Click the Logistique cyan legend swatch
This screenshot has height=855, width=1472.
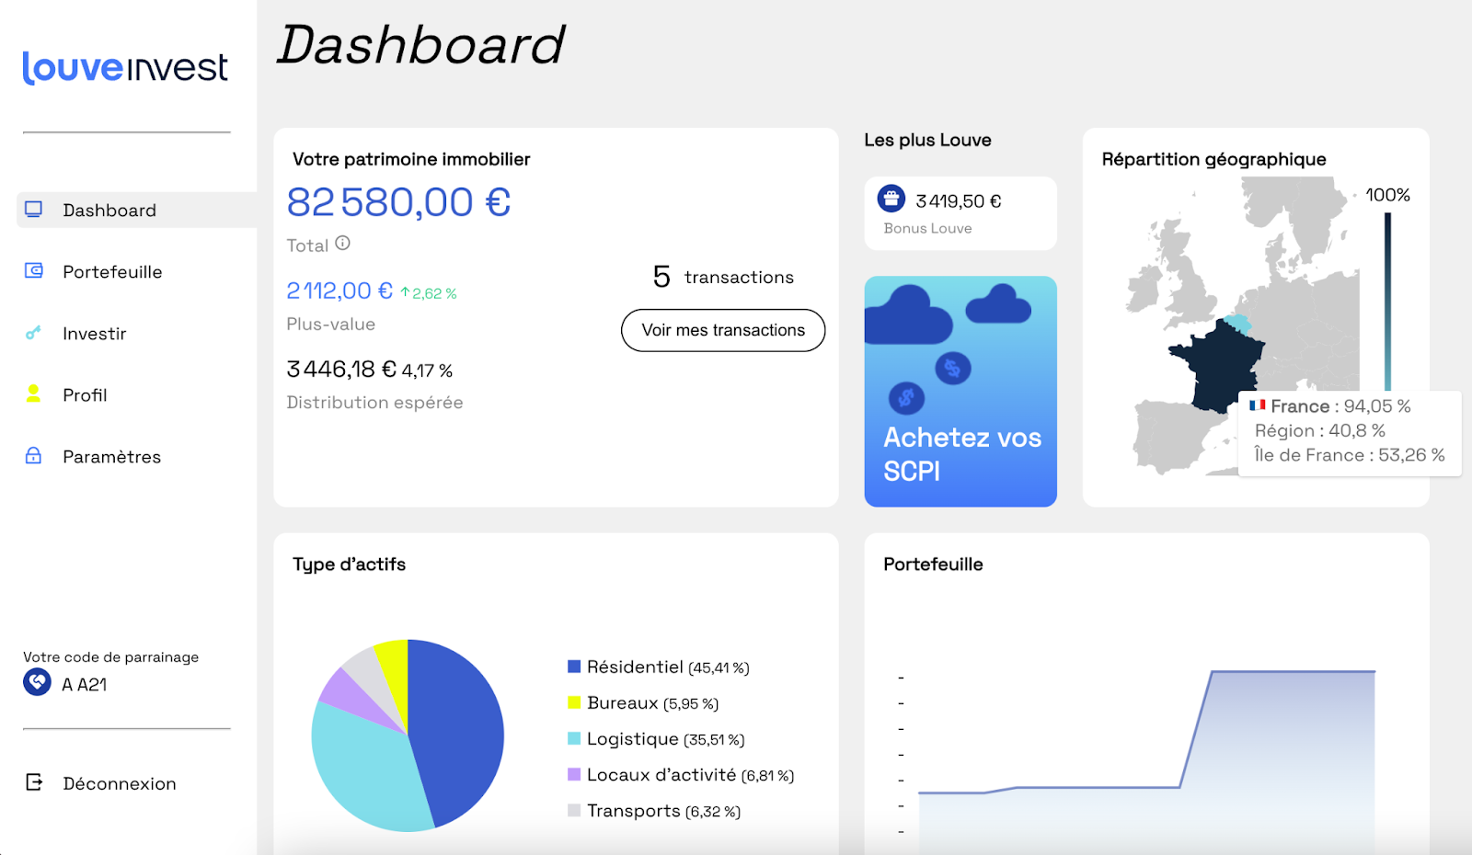[574, 738]
